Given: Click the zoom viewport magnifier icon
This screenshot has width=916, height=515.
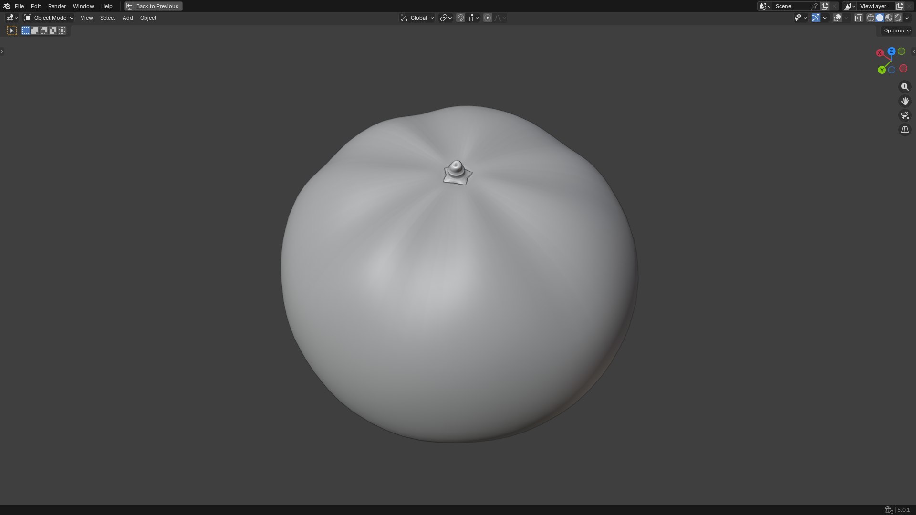Looking at the screenshot, I should click(905, 87).
